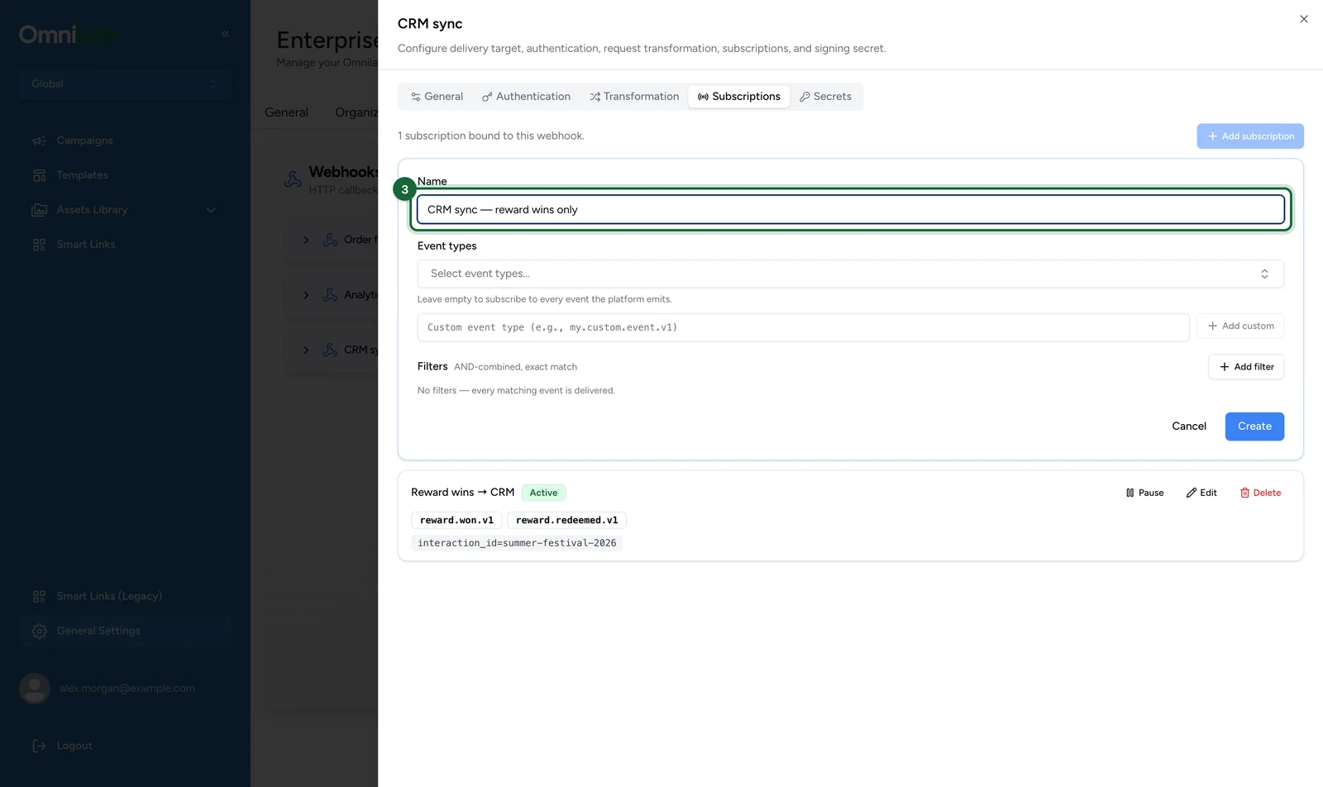
Task: Click the interaction_id=summer-festival-2026 filter tag
Action: pos(517,543)
